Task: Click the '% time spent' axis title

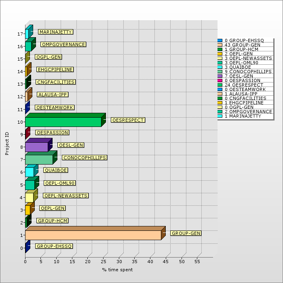Action: [x=117, y=270]
